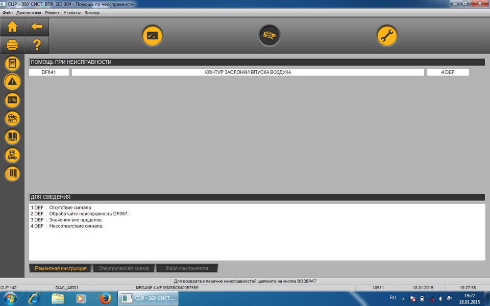
Task: Click the network signal tray icon
Action: [x=431, y=299]
